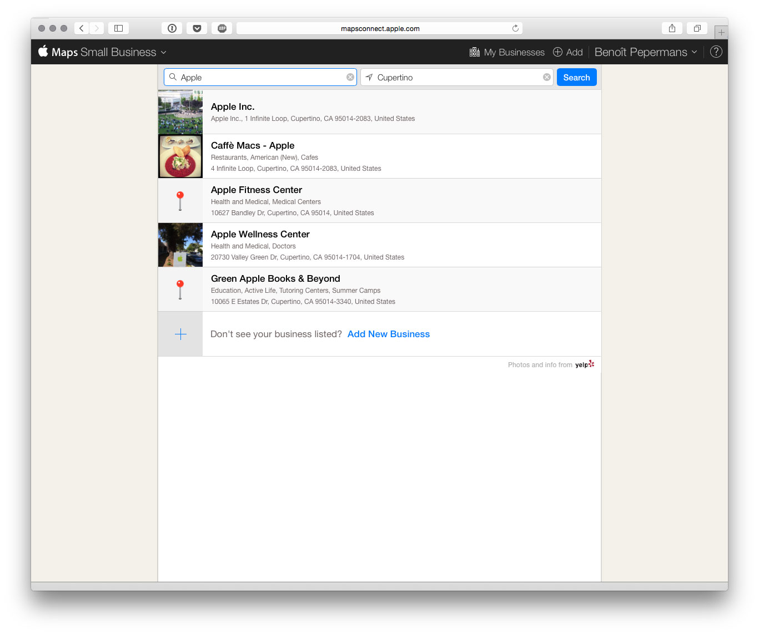Select the Apple Fitness Center result

click(x=380, y=201)
